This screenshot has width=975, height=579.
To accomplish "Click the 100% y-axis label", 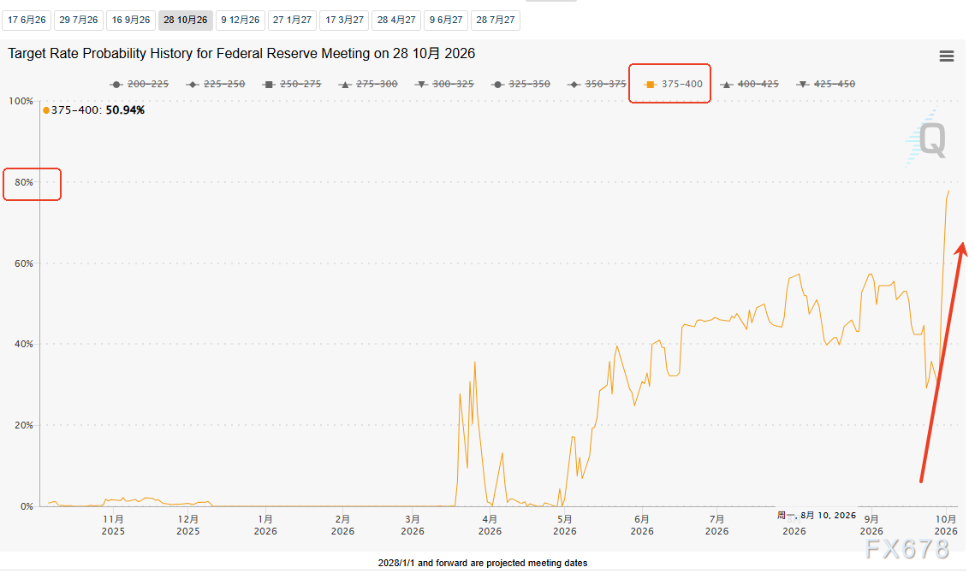I will (21, 101).
